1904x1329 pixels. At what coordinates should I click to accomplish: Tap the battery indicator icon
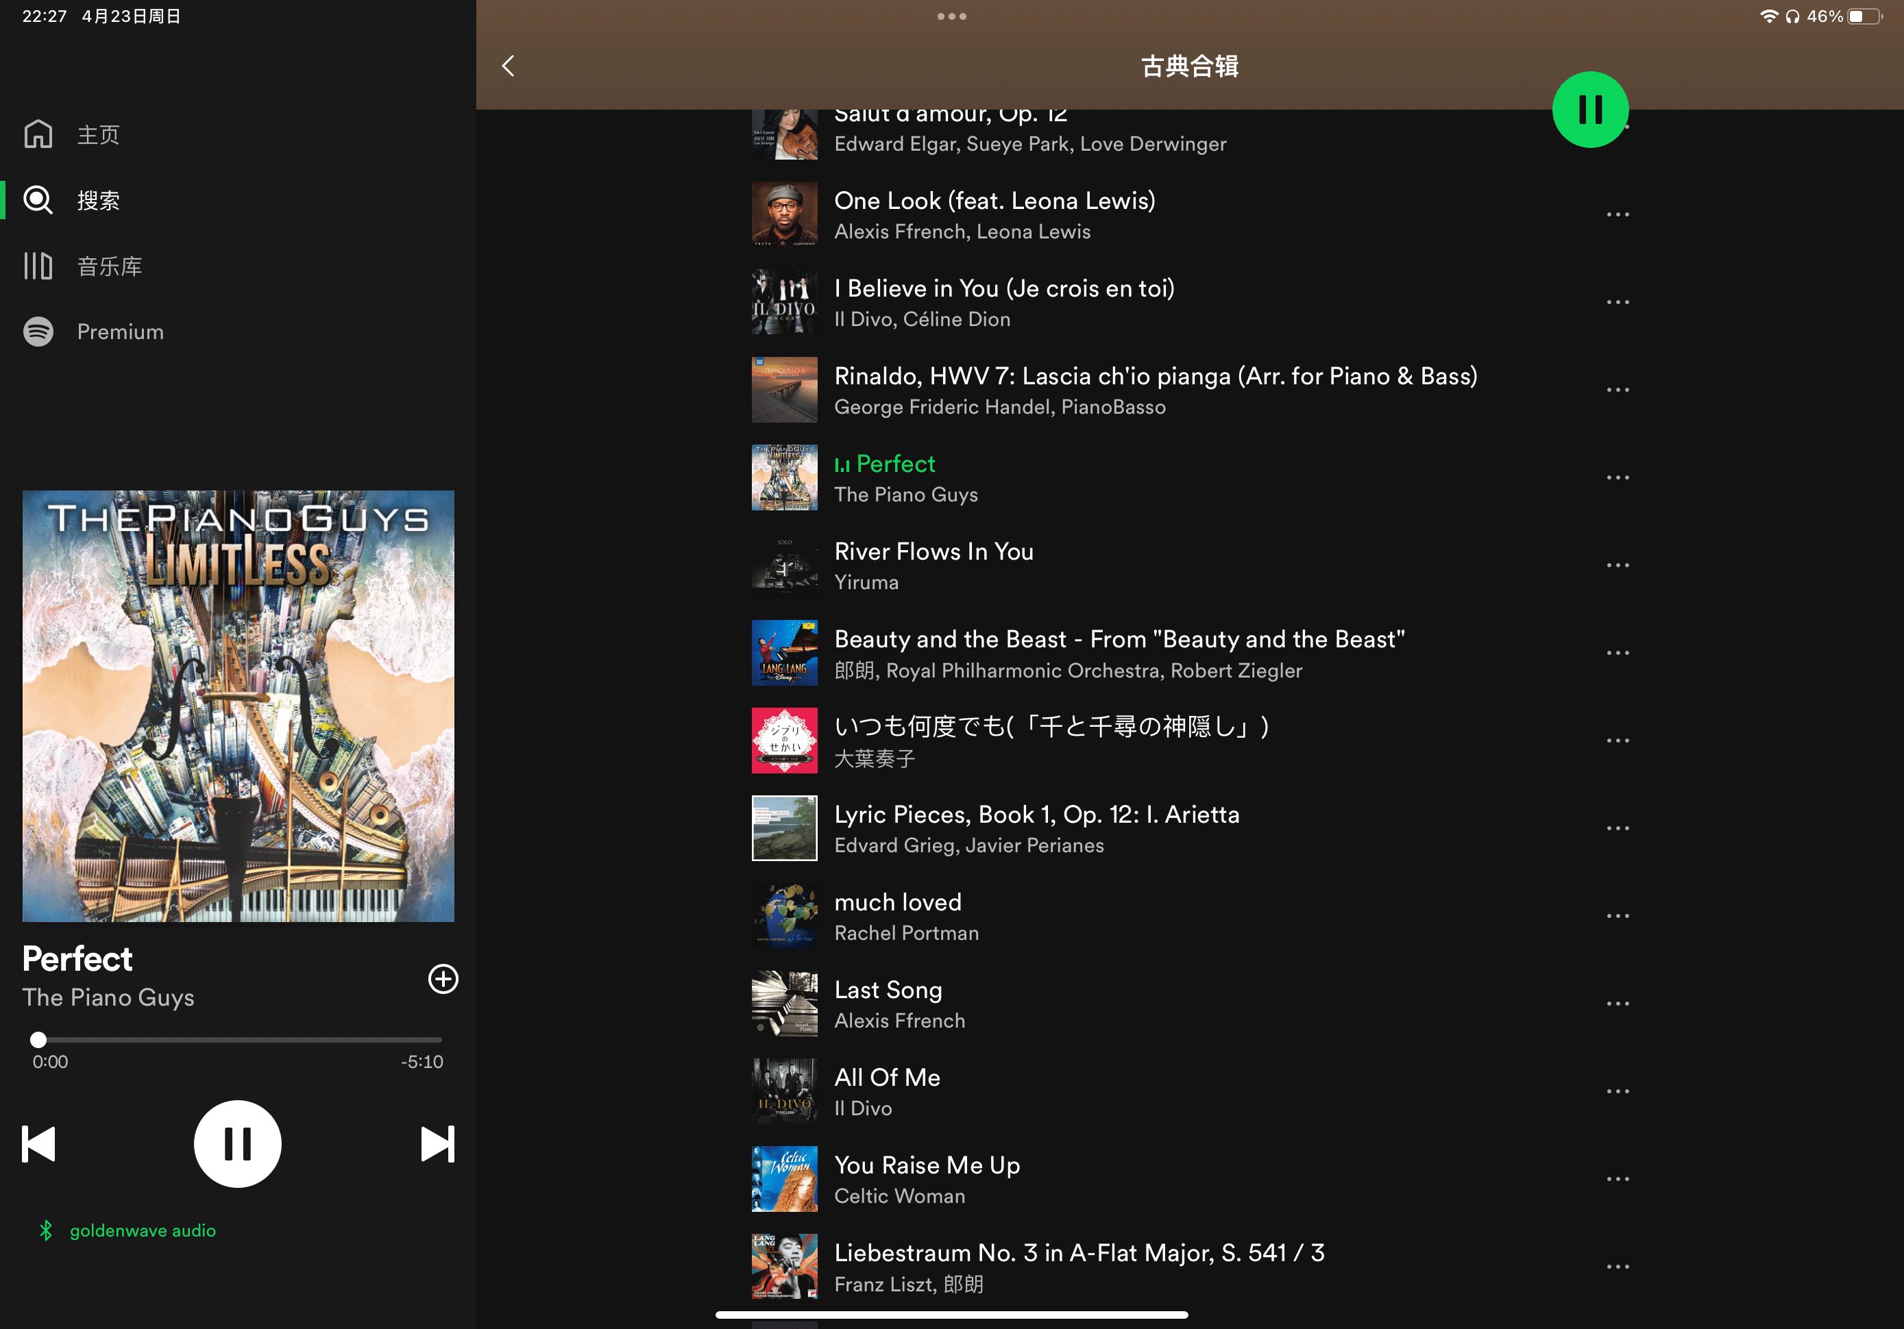[1865, 16]
